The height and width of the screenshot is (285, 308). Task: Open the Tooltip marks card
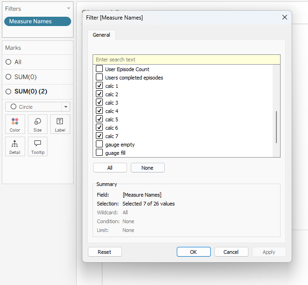pyautogui.click(x=38, y=146)
